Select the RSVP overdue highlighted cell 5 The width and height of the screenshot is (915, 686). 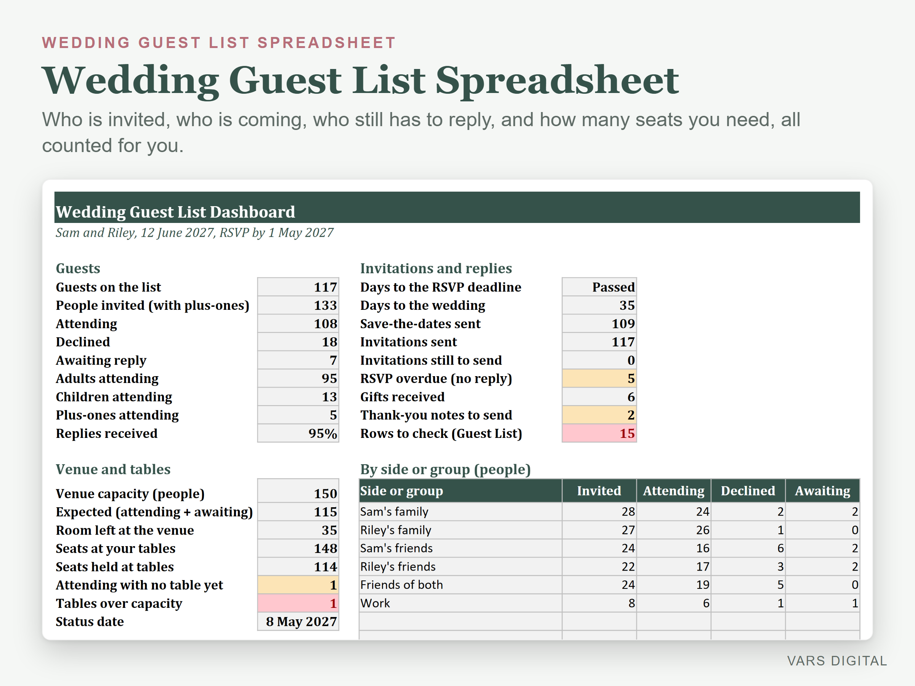point(599,378)
